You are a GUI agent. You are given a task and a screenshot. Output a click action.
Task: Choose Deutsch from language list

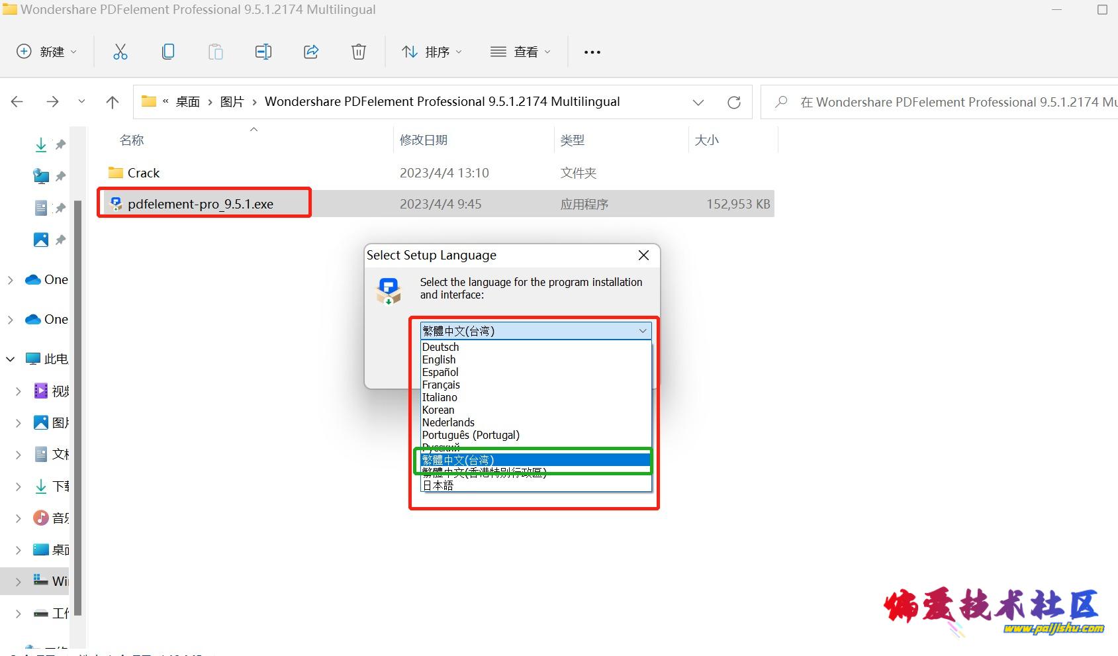tap(536, 347)
